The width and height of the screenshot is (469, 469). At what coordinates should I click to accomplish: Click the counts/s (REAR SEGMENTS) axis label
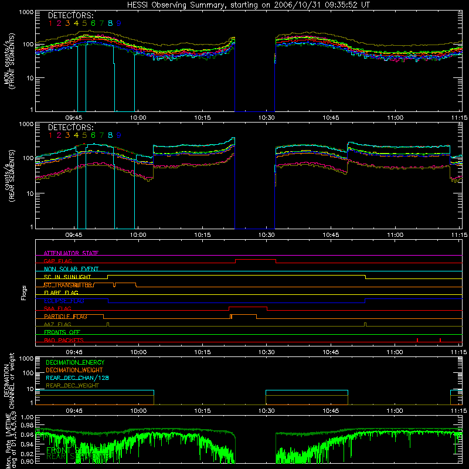tap(9, 175)
